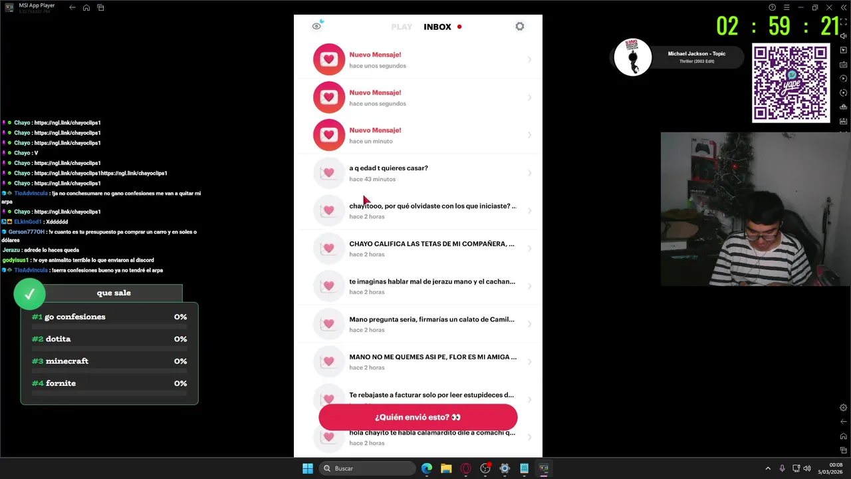Switch to the INBOX tab
The image size is (851, 479).
tap(437, 27)
